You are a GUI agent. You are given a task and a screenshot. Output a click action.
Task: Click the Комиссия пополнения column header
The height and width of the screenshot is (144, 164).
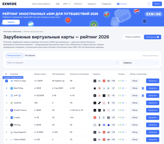[79, 74]
